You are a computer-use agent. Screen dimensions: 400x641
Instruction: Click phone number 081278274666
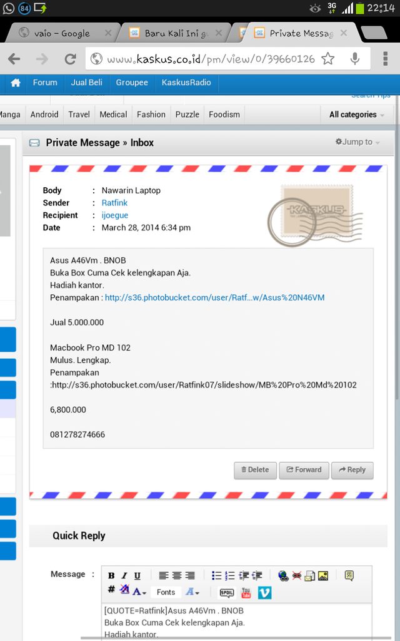tap(77, 434)
